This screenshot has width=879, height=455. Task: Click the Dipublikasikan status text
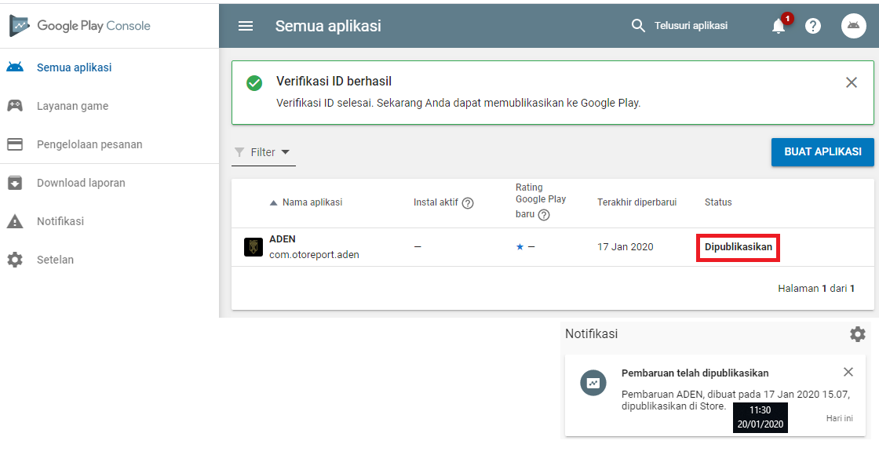(739, 247)
